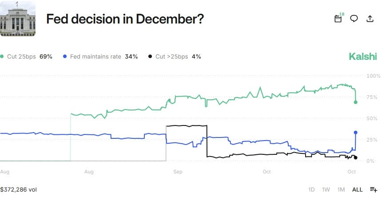Click the $372,286 vol text
The image size is (382, 200).
pyautogui.click(x=19, y=190)
